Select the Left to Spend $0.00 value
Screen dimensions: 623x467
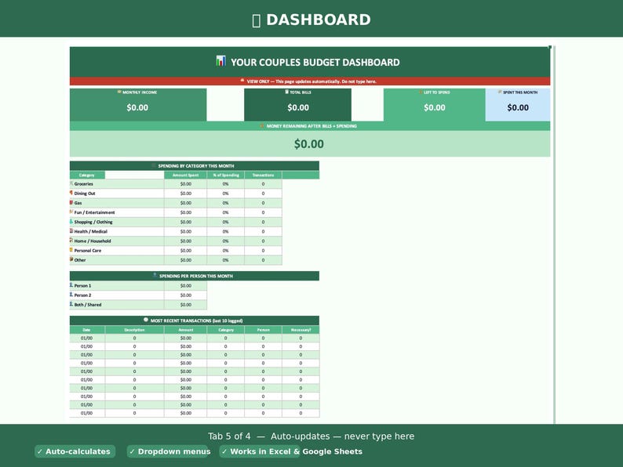pyautogui.click(x=434, y=107)
